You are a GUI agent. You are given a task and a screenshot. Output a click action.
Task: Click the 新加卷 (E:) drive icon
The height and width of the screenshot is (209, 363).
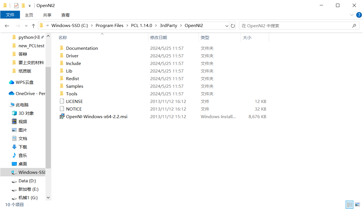coord(14,190)
